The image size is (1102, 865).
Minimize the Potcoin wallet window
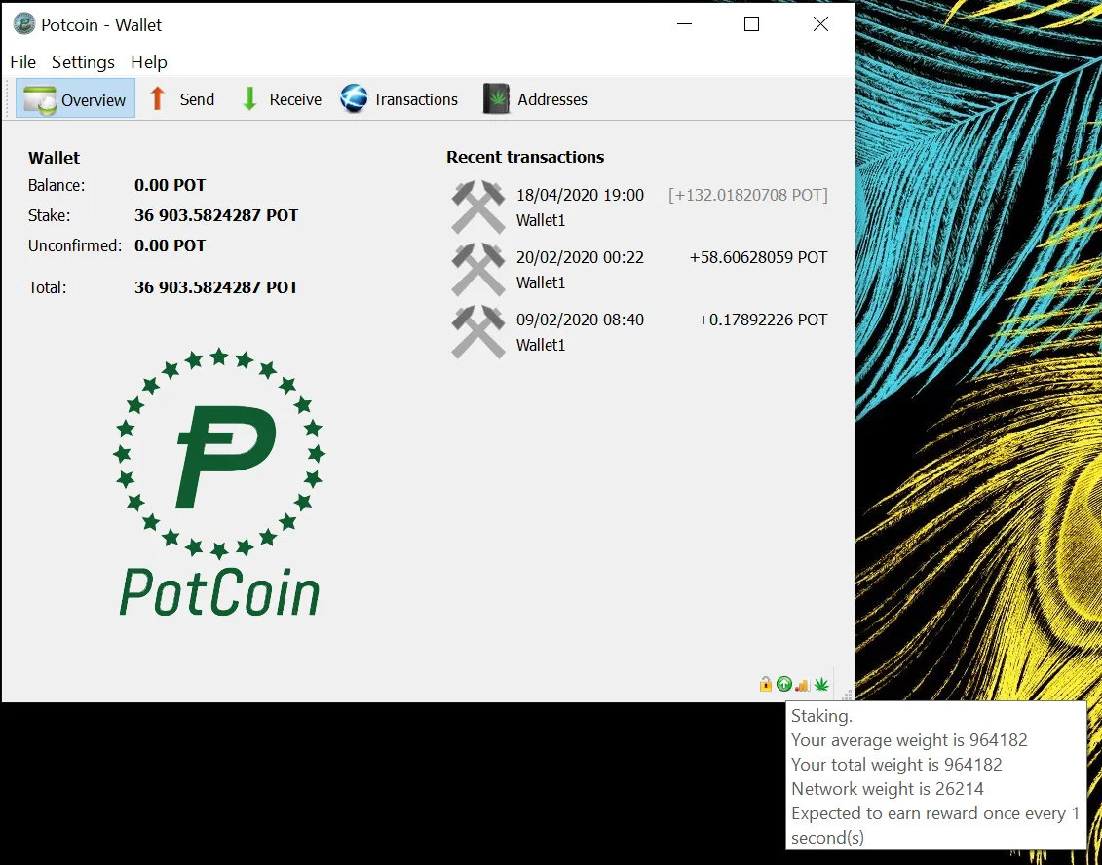coord(685,24)
